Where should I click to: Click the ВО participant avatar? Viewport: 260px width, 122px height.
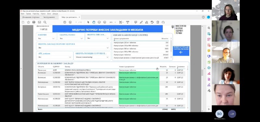coord(219,114)
